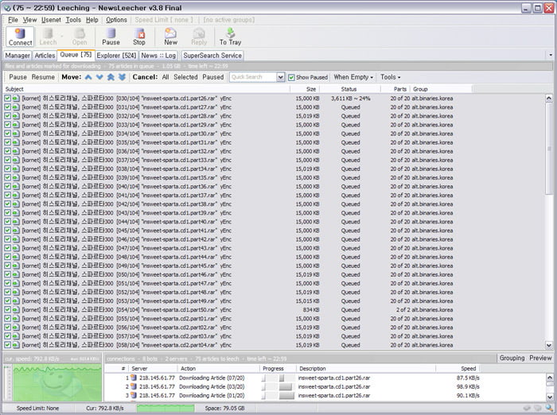Open tab overflow arrow at right of tabs
557x415 pixels.
[551, 55]
